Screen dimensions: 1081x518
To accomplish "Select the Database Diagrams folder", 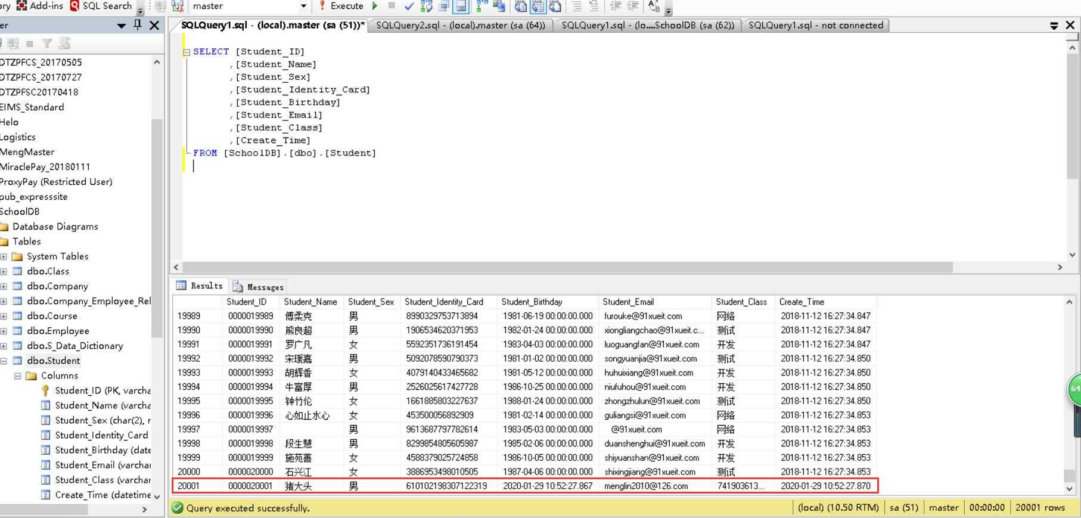I will point(55,227).
